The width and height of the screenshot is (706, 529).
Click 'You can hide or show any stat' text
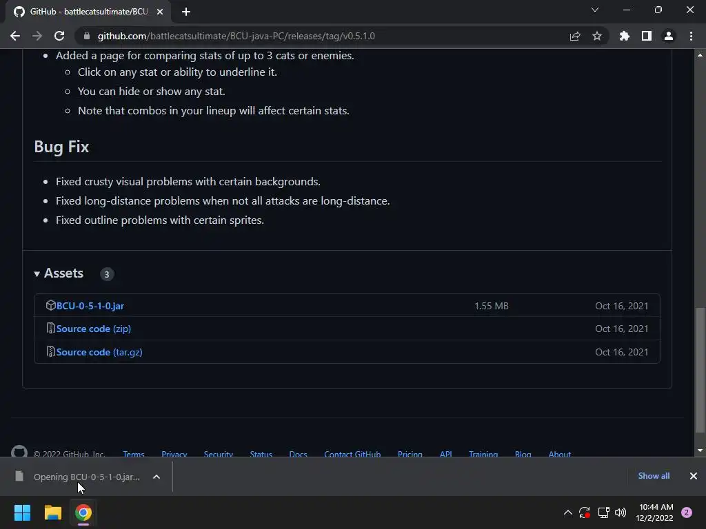click(x=151, y=92)
